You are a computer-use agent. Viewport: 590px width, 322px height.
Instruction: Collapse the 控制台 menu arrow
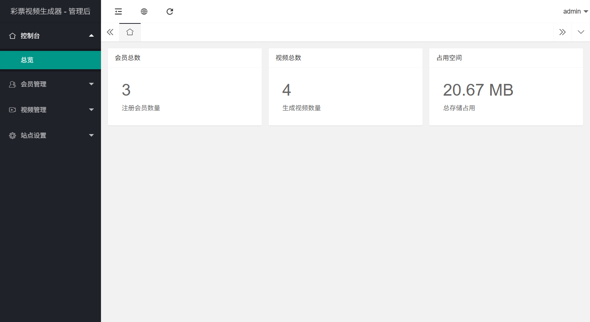click(x=91, y=36)
